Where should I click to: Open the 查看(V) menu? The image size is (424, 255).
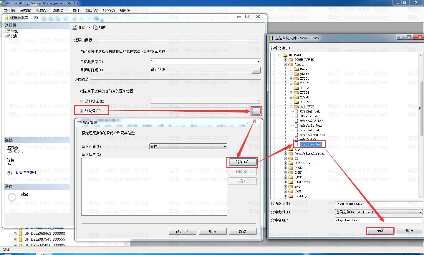click(x=42, y=10)
